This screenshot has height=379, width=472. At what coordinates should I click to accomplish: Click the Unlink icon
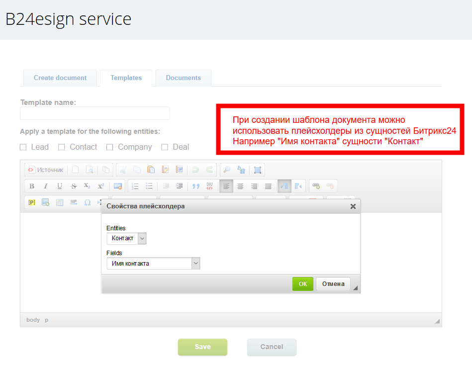[x=330, y=186]
